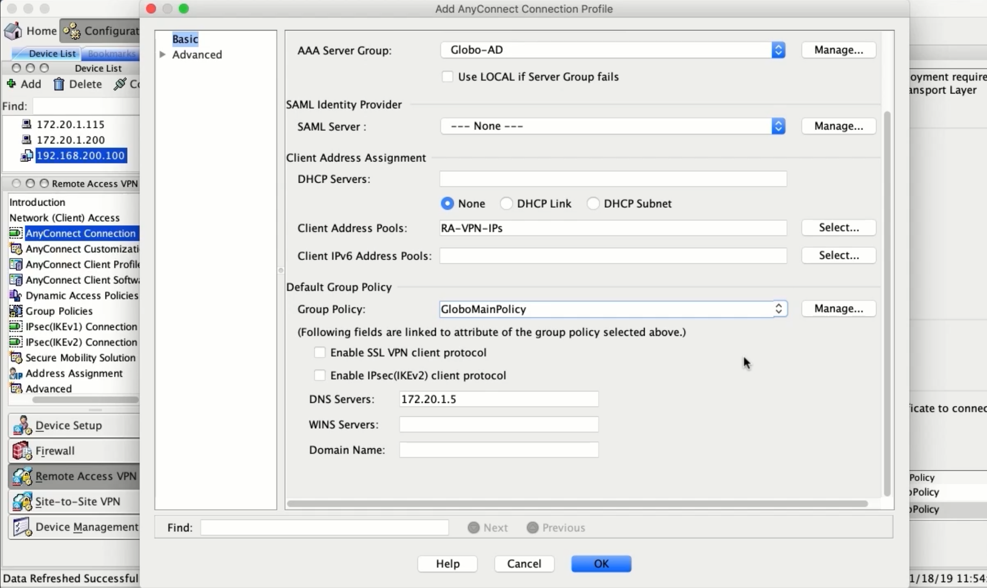987x588 pixels.
Task: Click the Remote Access VPN icon
Action: pyautogui.click(x=22, y=476)
